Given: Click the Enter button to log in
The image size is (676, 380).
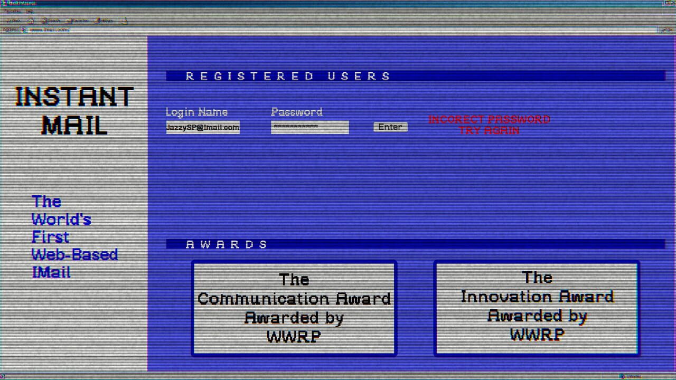Looking at the screenshot, I should pos(390,127).
